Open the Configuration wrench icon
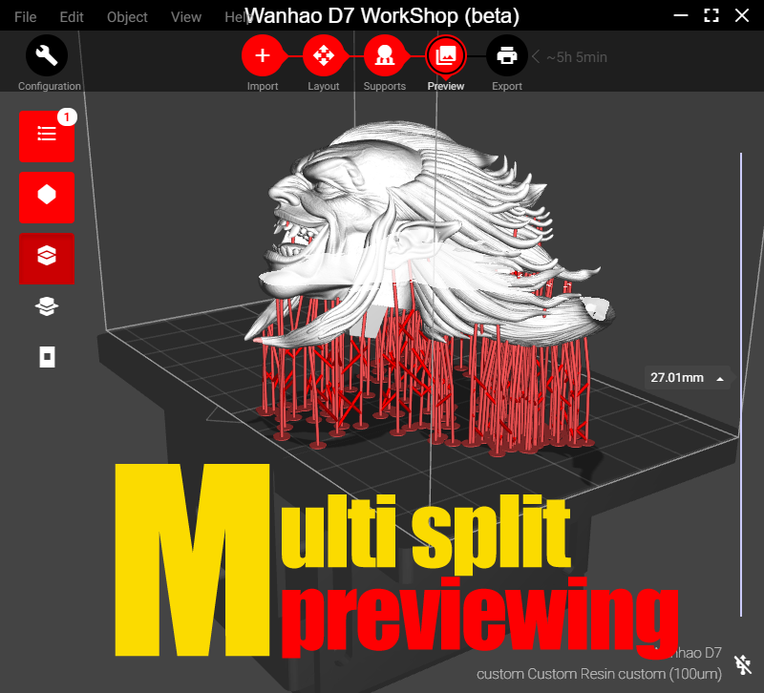 click(47, 57)
